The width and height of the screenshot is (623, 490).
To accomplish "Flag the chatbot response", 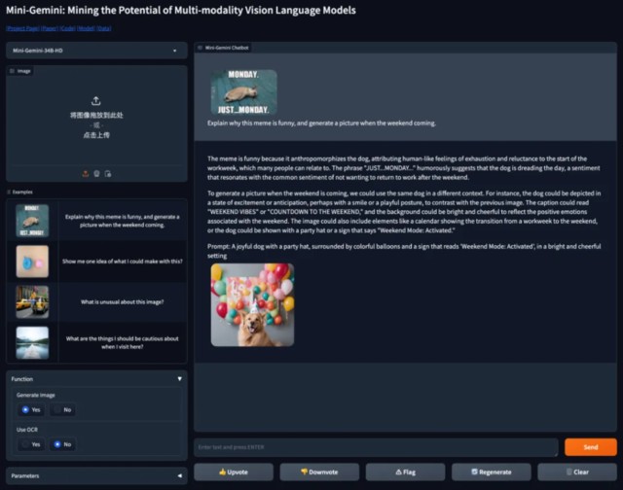I will [x=405, y=472].
